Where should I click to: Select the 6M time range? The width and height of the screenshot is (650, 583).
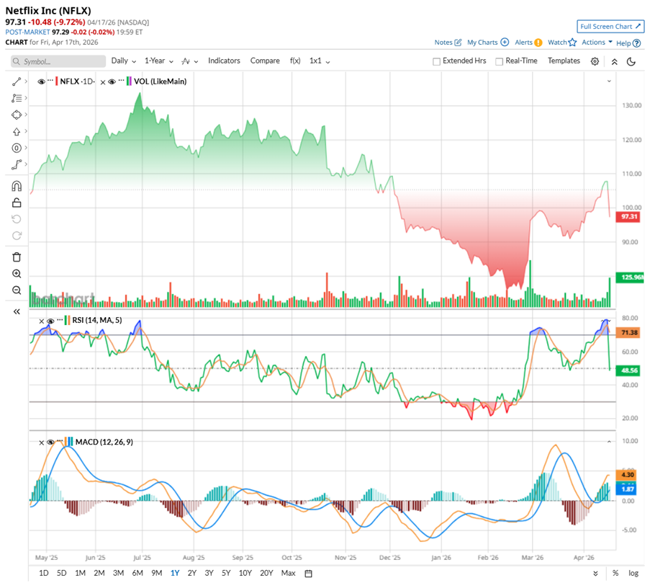[x=137, y=573]
